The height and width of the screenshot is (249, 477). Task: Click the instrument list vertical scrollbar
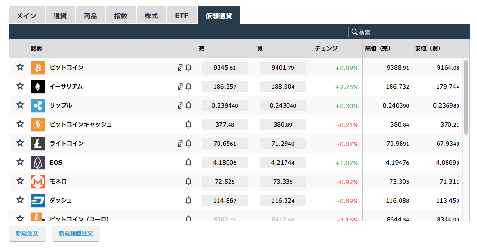466,97
